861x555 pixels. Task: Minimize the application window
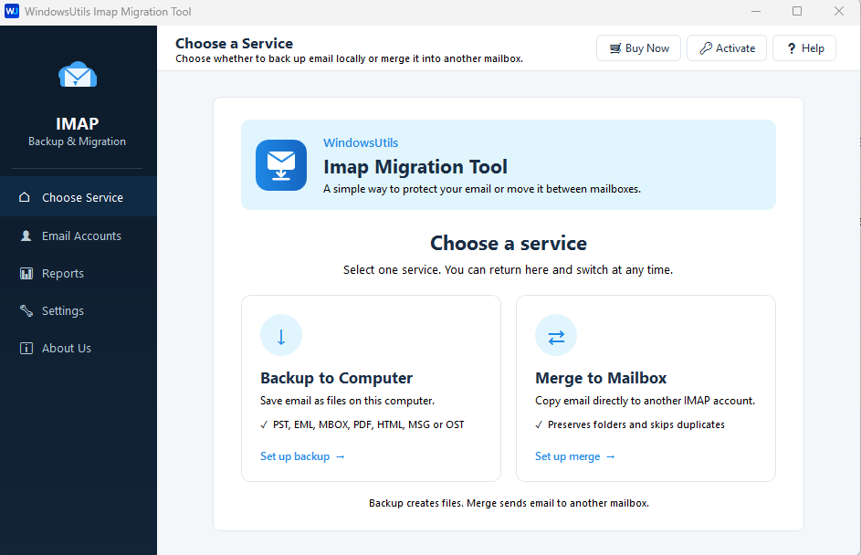pyautogui.click(x=756, y=12)
